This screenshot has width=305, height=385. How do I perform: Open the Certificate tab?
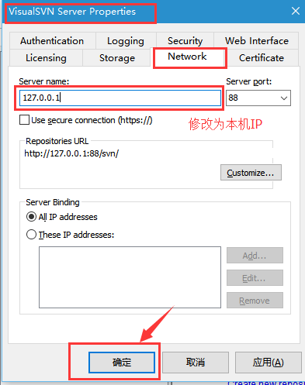(262, 58)
